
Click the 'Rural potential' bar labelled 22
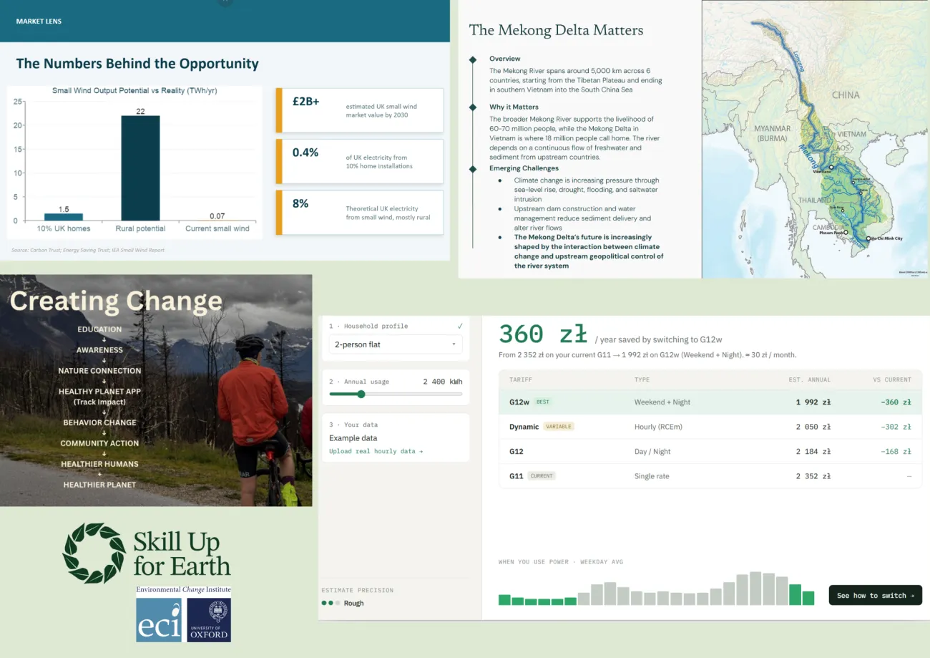(140, 168)
